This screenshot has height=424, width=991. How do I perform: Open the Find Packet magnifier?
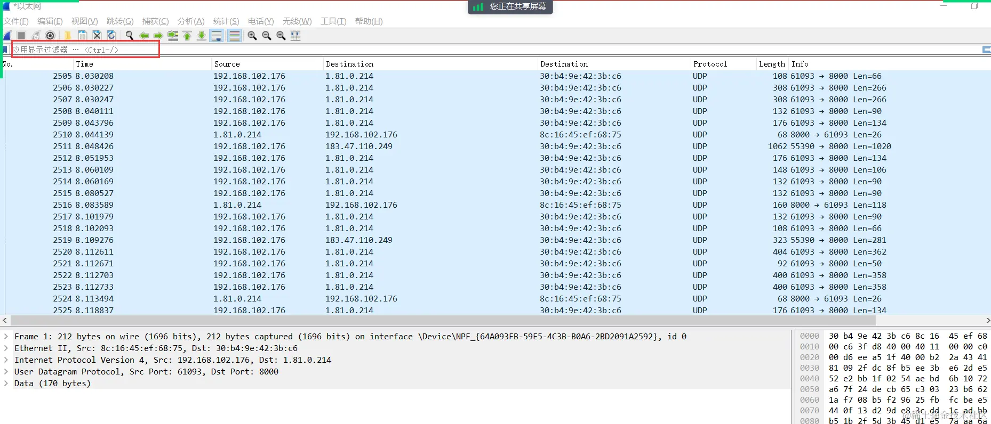tap(129, 36)
